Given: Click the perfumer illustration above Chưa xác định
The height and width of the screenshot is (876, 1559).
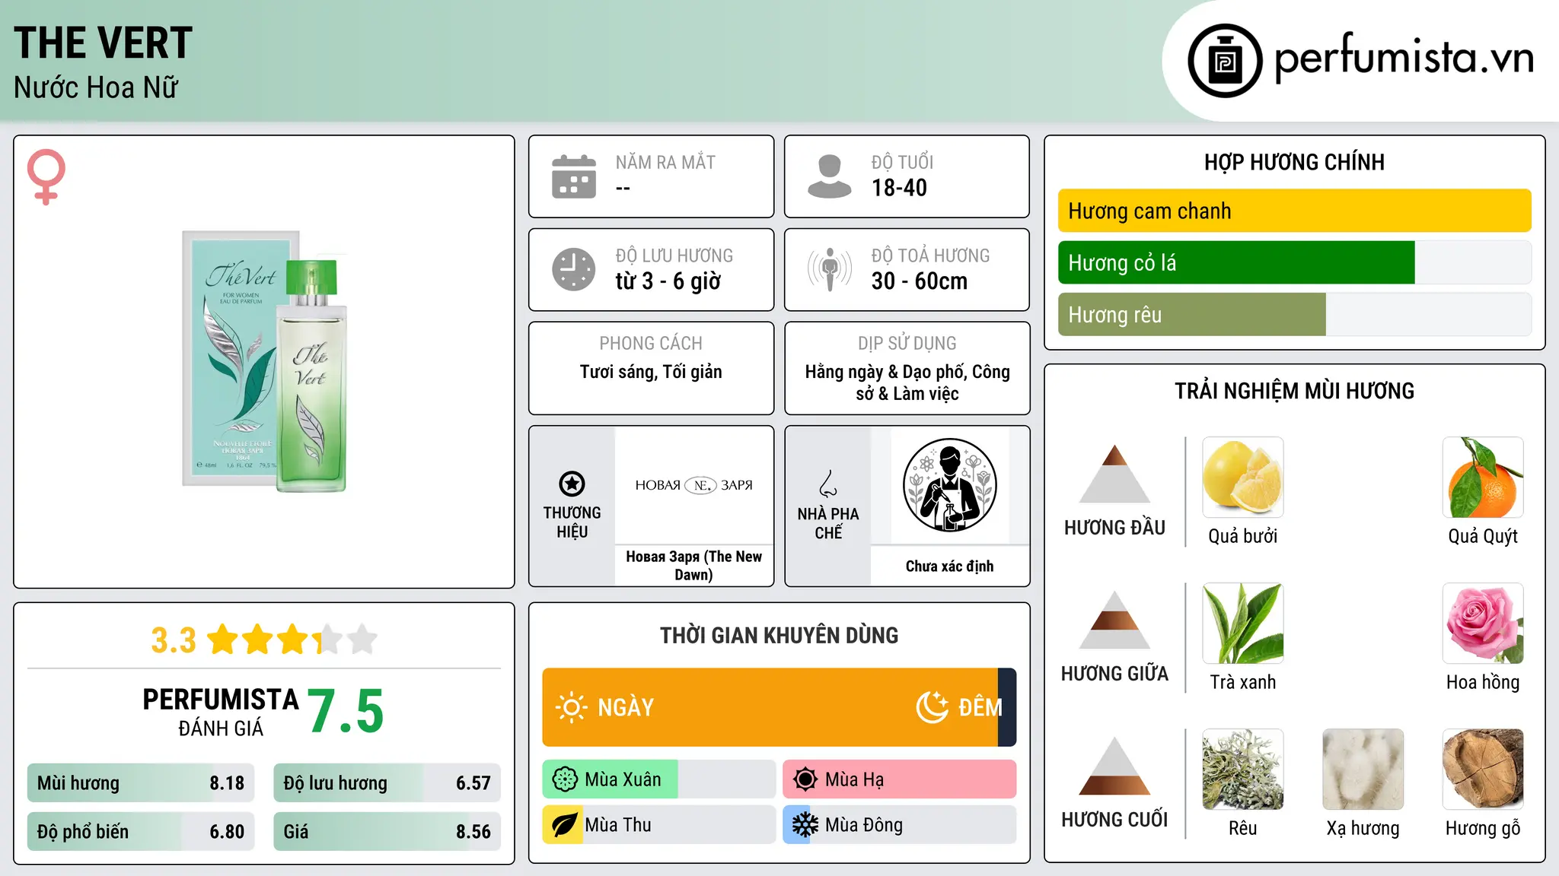Looking at the screenshot, I should point(949,485).
